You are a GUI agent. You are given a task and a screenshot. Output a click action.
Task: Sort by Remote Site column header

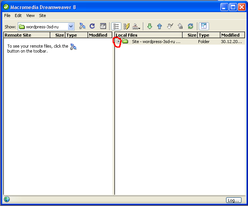27,35
